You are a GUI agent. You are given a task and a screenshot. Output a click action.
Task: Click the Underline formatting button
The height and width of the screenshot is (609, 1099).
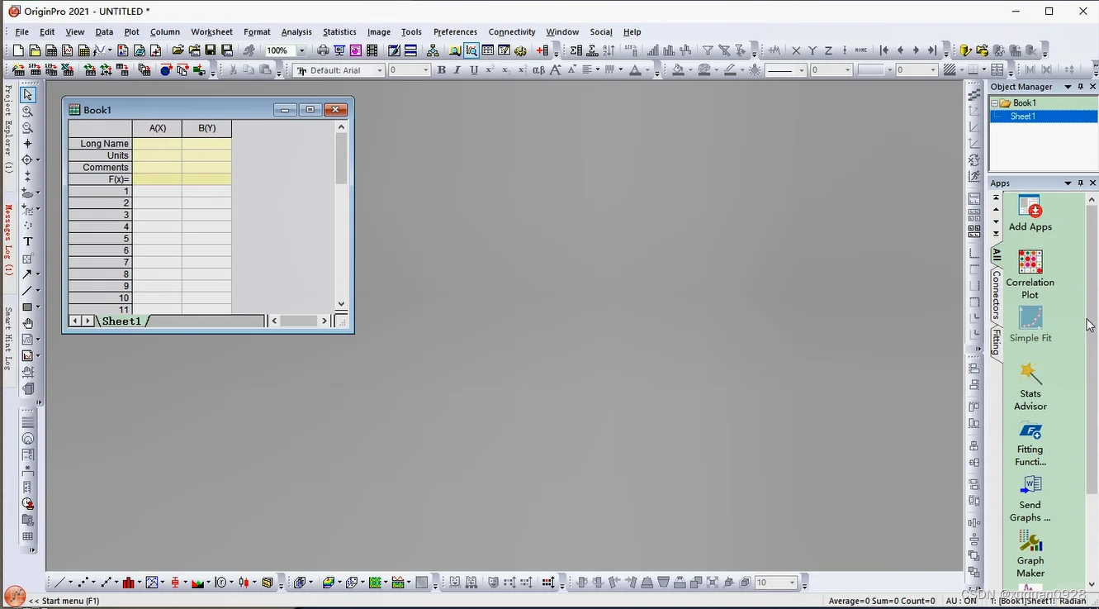pyautogui.click(x=474, y=70)
